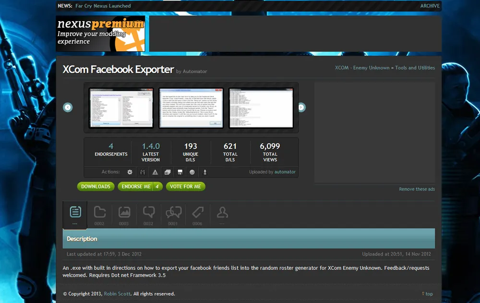480x303 pixels.
Task: Click 'Remove these ads' link
Action: 417,189
